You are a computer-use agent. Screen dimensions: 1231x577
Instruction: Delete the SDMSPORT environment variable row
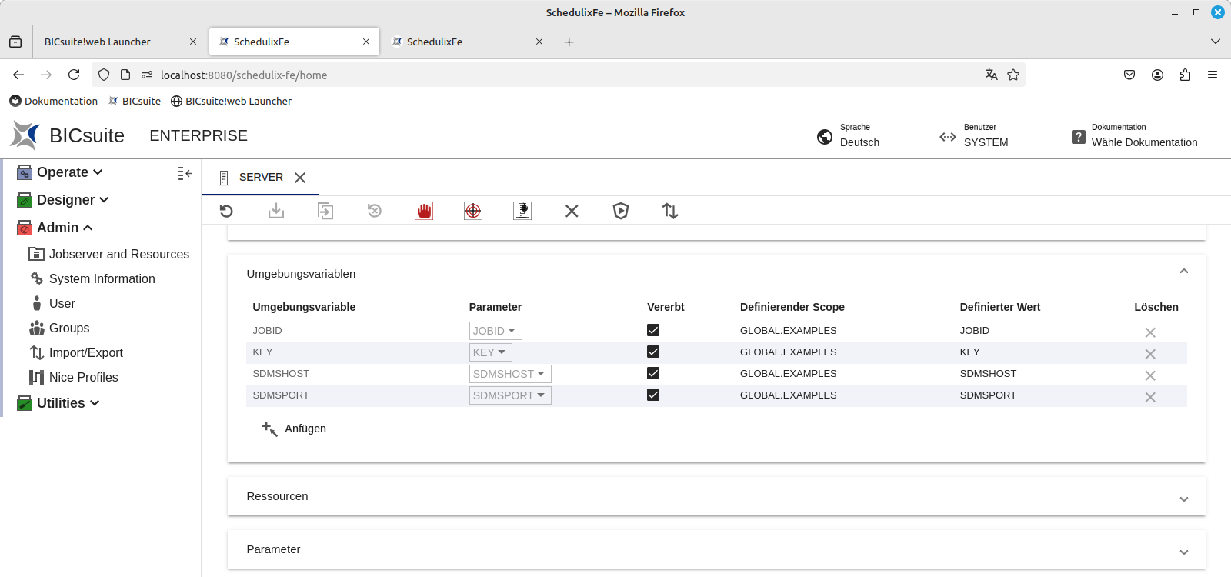point(1150,397)
